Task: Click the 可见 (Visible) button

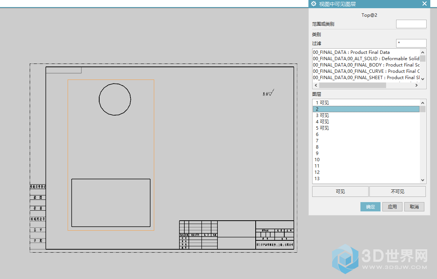Action: click(x=340, y=191)
